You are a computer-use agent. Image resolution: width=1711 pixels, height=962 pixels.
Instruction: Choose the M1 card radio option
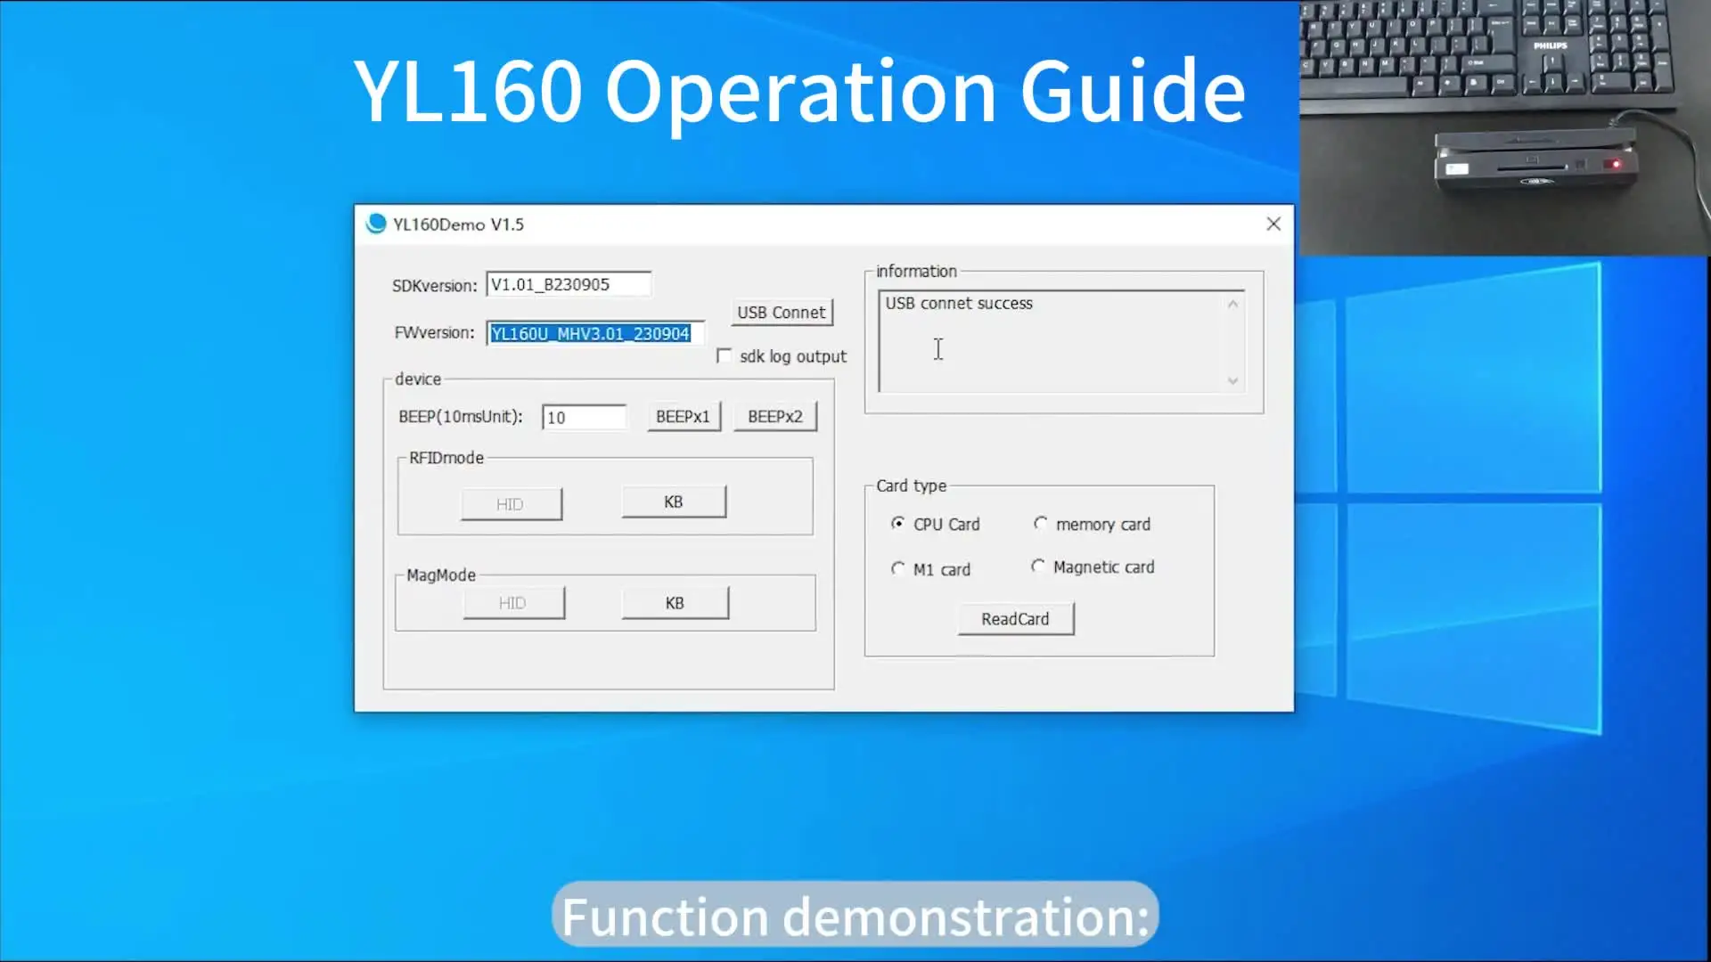coord(898,568)
